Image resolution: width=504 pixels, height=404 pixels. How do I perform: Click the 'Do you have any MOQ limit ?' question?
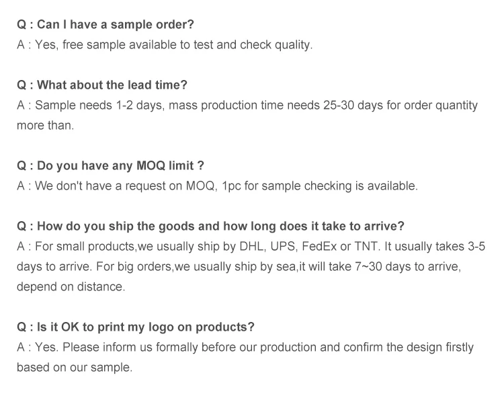click(x=110, y=166)
